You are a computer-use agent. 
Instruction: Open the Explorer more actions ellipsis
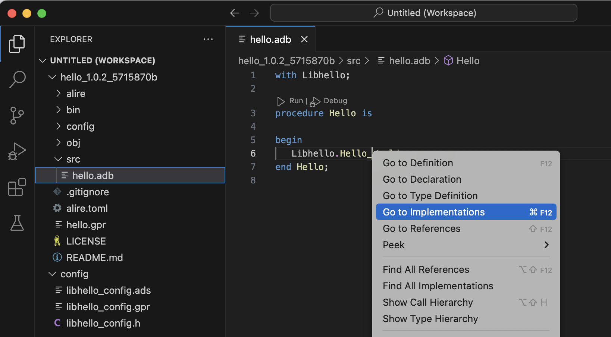208,39
